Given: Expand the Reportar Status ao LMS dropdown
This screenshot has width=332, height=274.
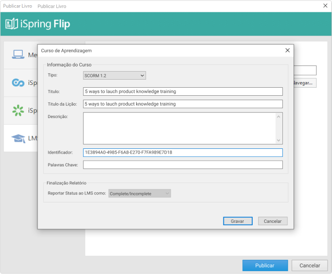Looking at the screenshot, I should coord(139,193).
